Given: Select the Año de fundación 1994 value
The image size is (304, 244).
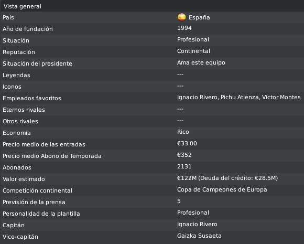Looking at the screenshot, I should [x=184, y=28].
